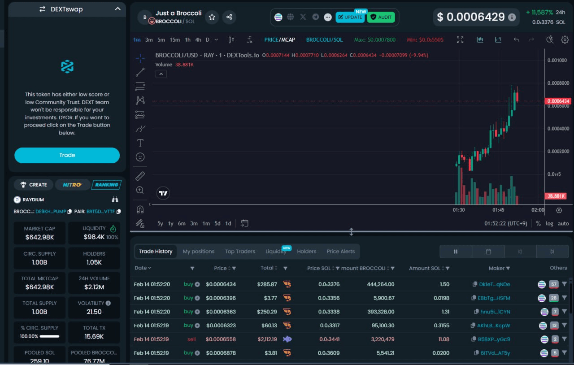
Task: Collapse the volume indicator legend
Action: pyautogui.click(x=161, y=74)
